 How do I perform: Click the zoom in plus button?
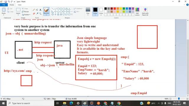187,99
